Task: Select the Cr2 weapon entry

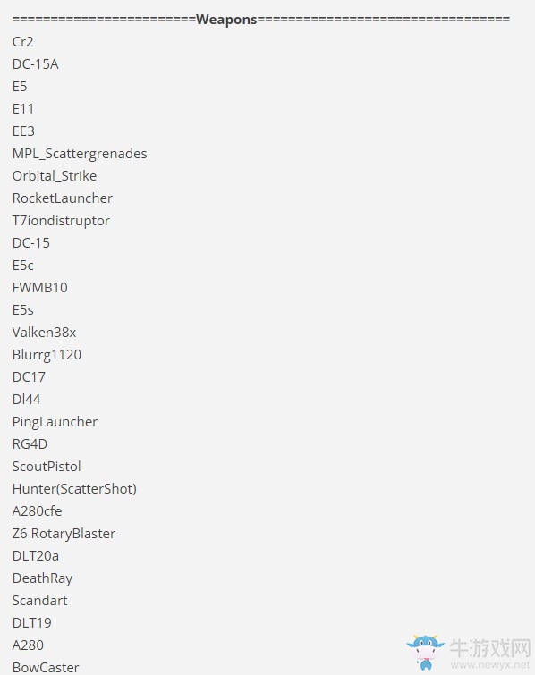Action: pos(23,42)
